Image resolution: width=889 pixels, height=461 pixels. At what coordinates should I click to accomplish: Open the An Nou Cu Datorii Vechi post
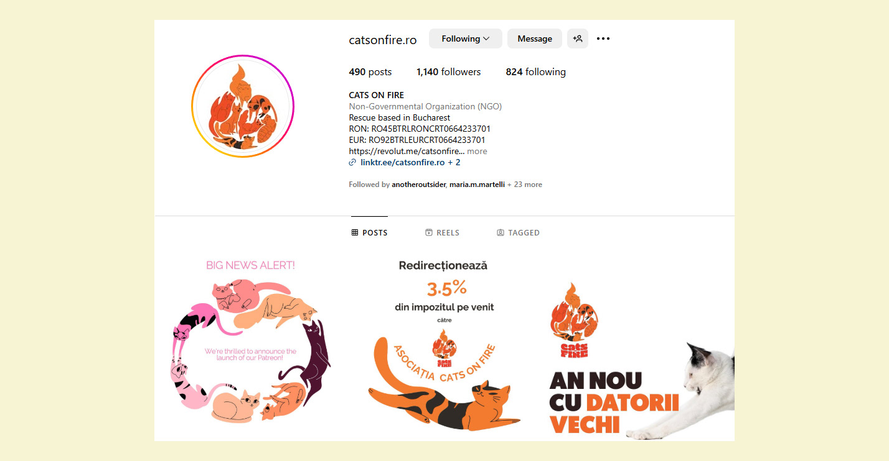[x=638, y=345]
